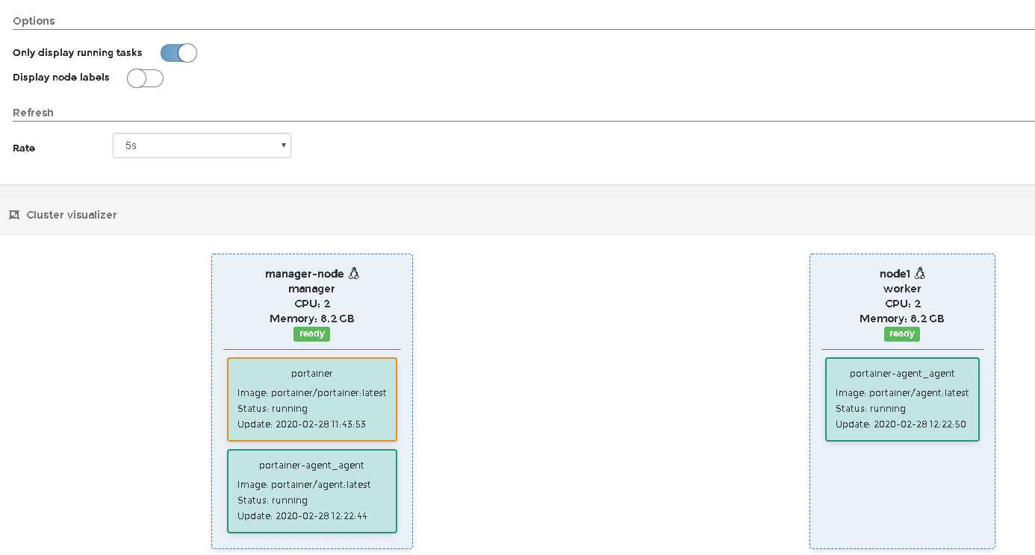Click Image: portainer/agent:latest on node1
1035x555 pixels.
tap(902, 393)
